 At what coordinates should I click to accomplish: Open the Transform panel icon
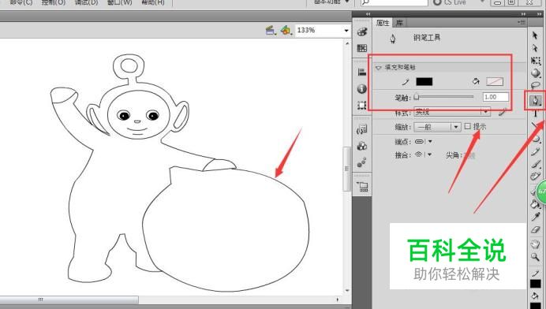[362, 105]
